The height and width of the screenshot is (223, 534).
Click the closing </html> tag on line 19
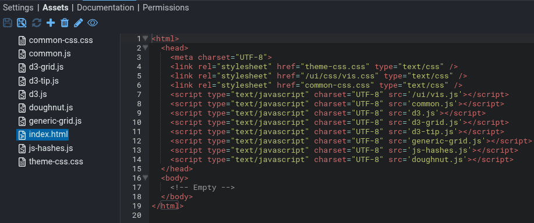(x=168, y=206)
